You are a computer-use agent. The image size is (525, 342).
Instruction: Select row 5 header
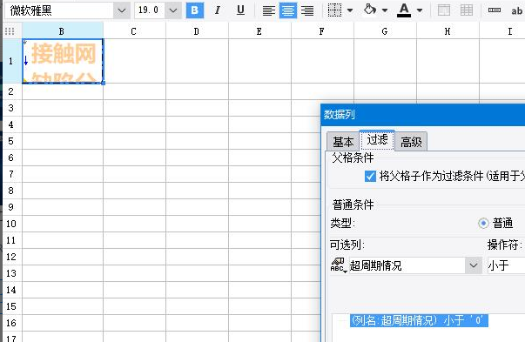point(12,141)
